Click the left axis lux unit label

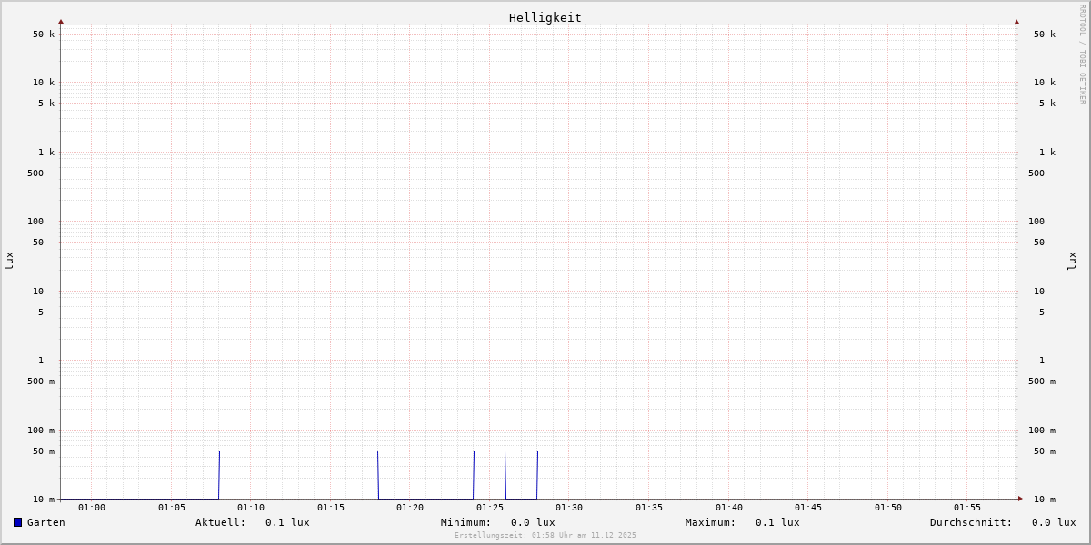(x=9, y=261)
